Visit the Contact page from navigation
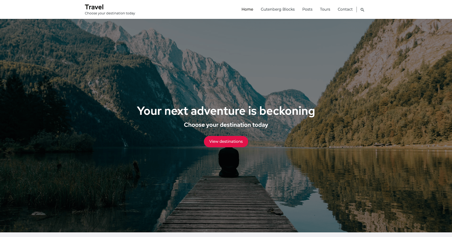The image size is (452, 237). 345,9
